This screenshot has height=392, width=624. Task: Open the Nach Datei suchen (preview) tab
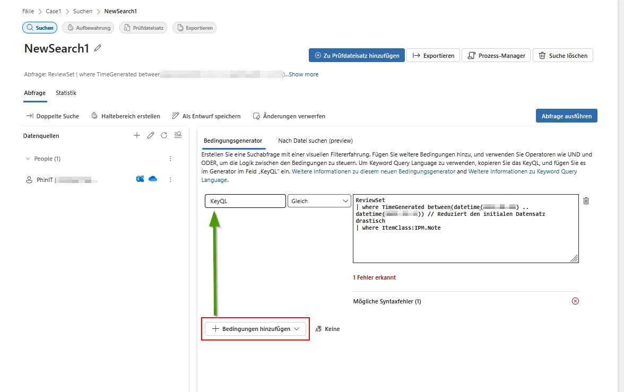point(315,141)
